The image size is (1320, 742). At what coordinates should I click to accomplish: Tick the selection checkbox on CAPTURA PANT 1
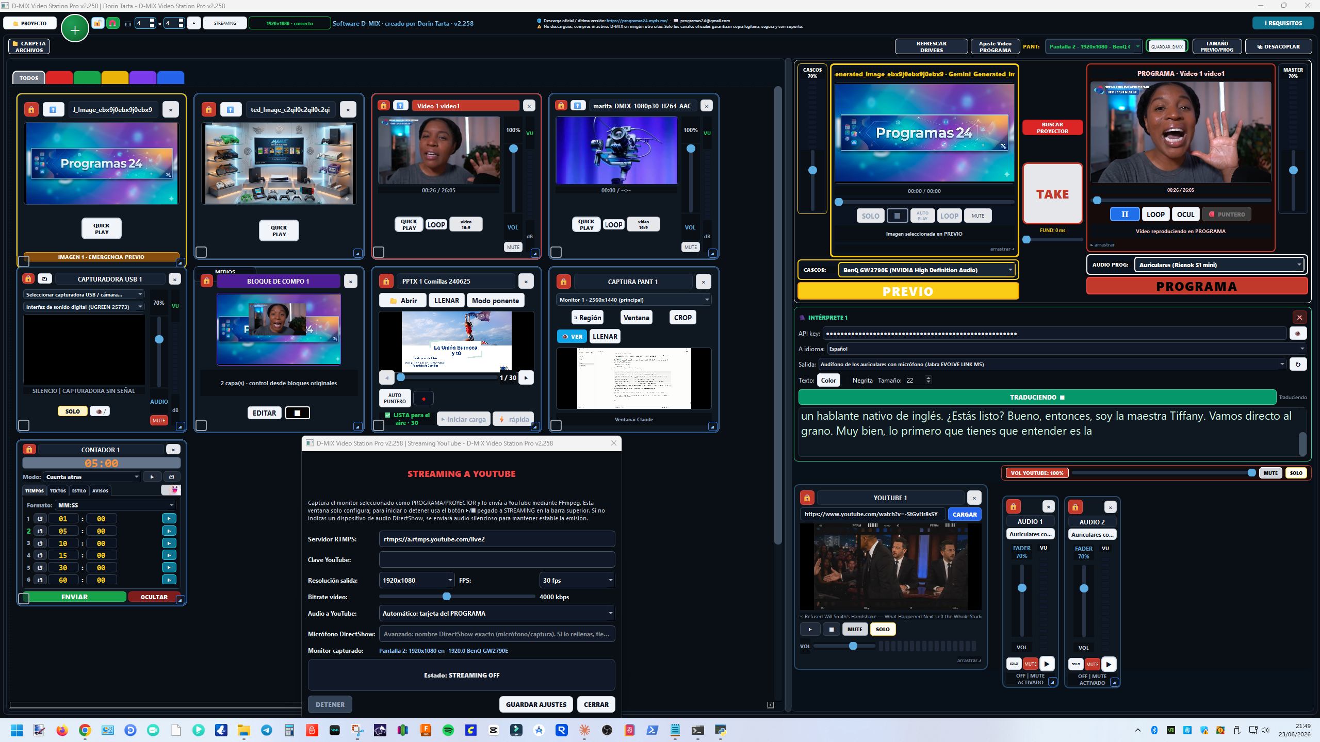(556, 425)
